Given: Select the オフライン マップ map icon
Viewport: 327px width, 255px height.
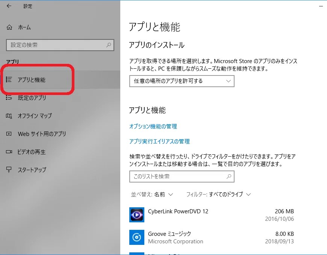Looking at the screenshot, I should tap(9, 116).
